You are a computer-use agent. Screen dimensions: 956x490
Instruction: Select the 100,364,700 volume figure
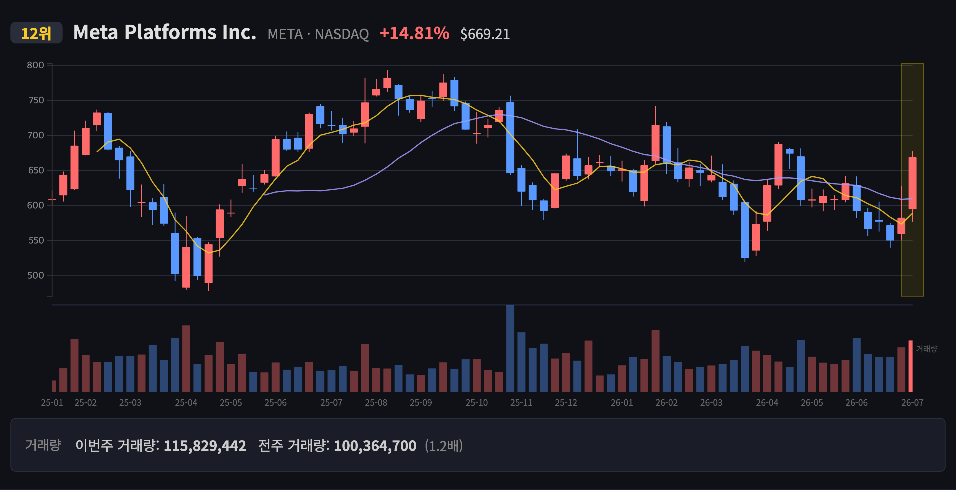pos(375,446)
